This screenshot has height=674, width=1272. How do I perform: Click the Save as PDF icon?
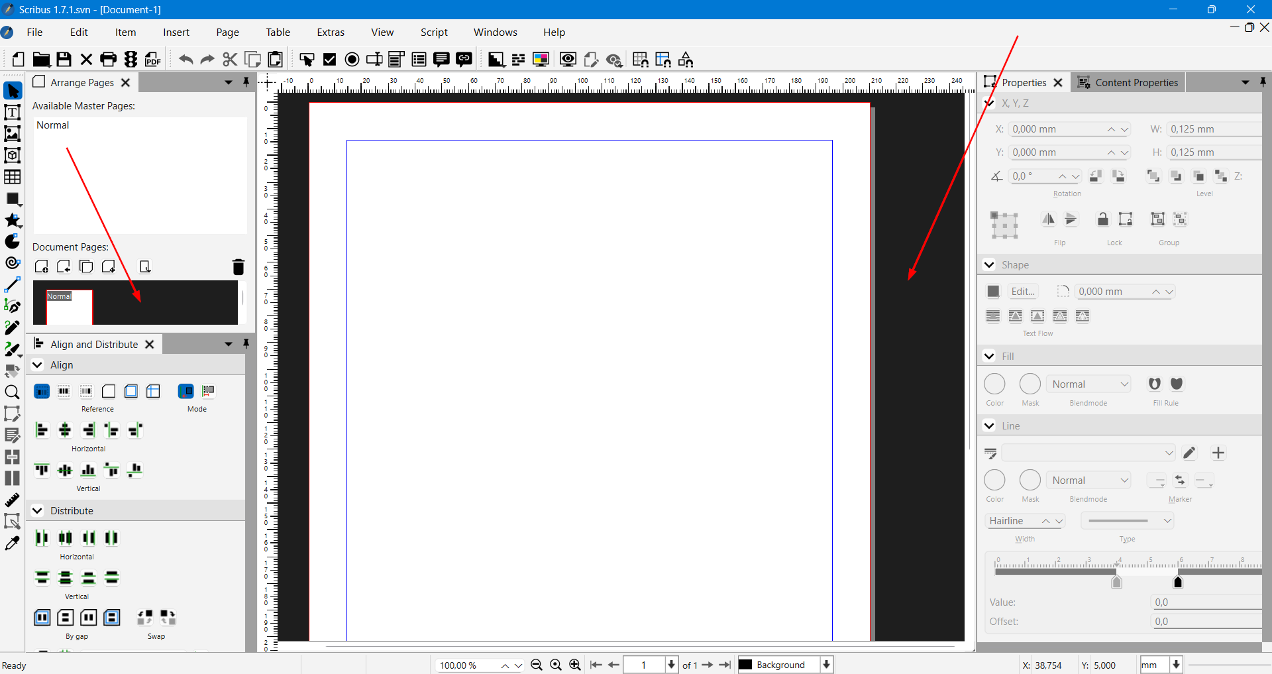click(153, 60)
